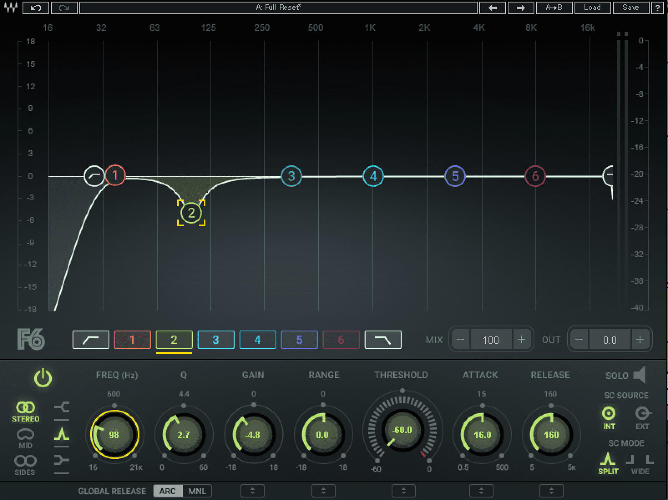Select the band 4 node on the graph
The image size is (668, 500).
373,176
